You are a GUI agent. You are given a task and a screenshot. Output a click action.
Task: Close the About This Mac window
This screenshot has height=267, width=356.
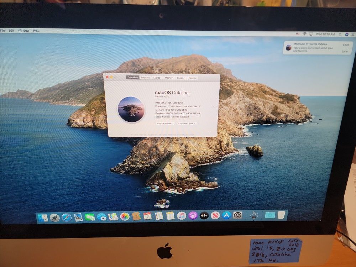[x=108, y=77]
